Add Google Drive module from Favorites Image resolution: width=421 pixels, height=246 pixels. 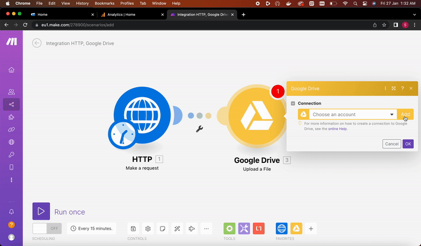coord(296,229)
